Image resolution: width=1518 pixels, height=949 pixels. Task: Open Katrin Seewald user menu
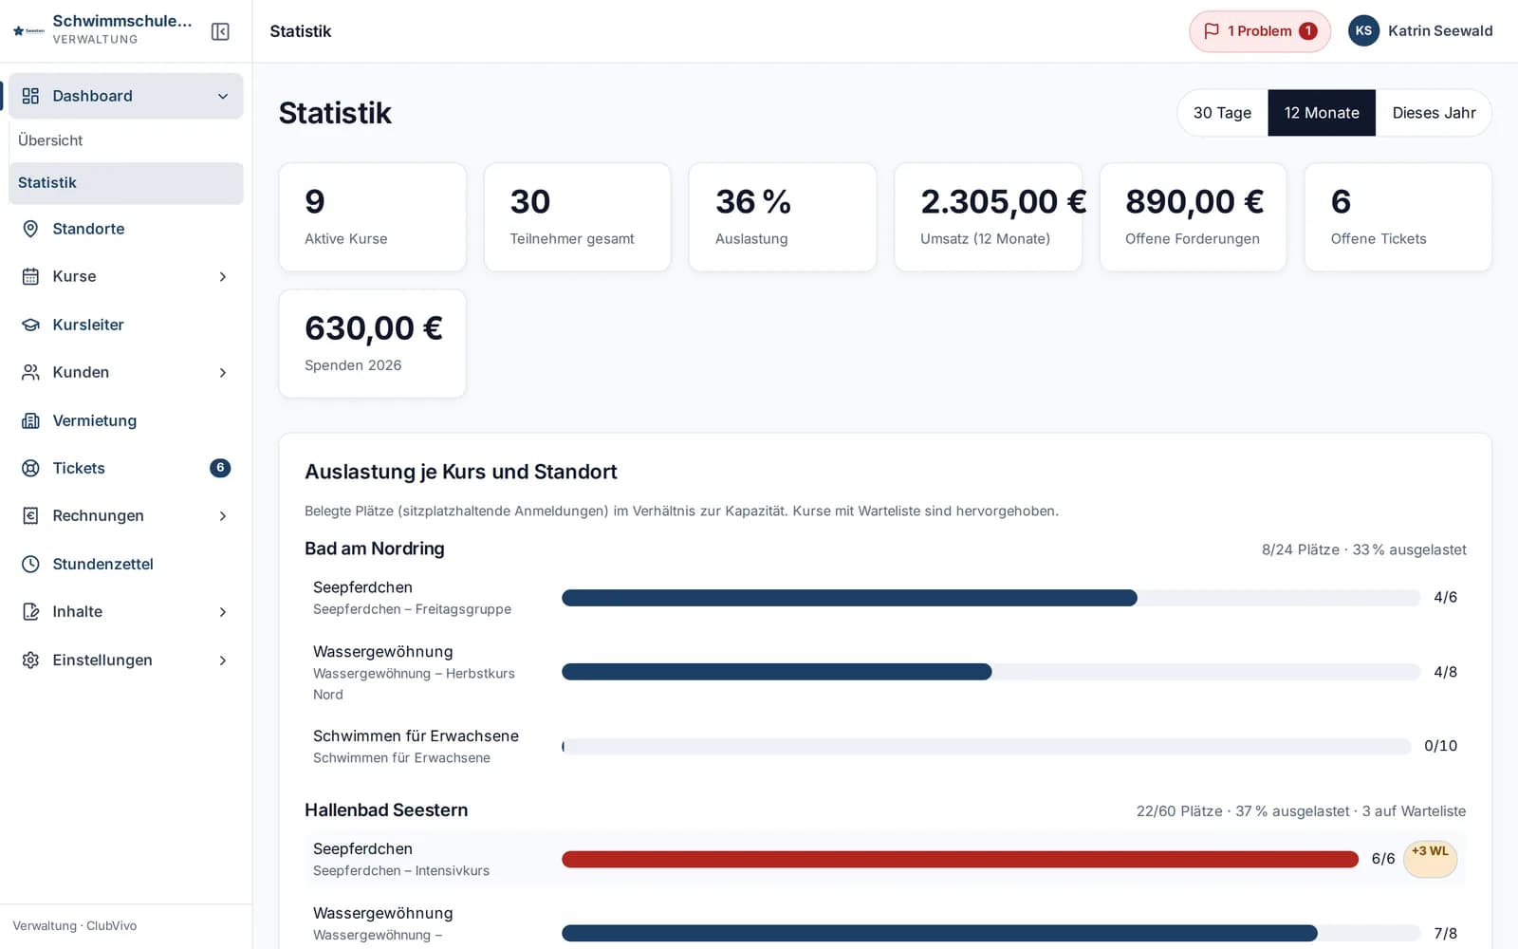click(1420, 31)
